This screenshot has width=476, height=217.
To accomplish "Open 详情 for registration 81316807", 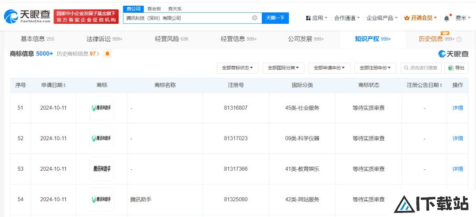I will coord(457,108).
